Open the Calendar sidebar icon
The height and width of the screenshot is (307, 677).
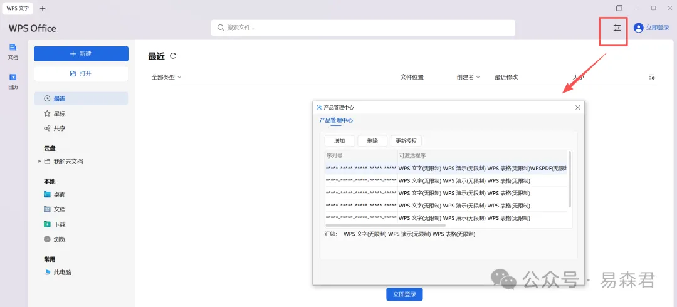(x=13, y=81)
